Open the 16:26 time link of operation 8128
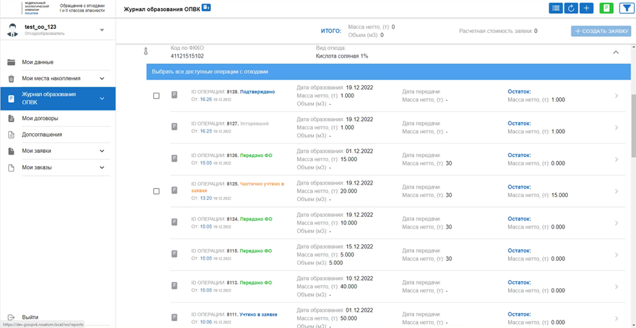636x328 pixels. point(206,99)
